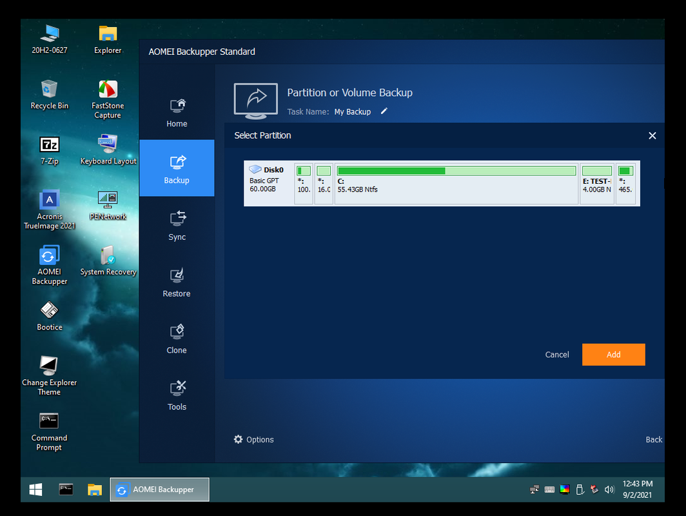Cancel the Select Partition dialog

[x=557, y=355]
